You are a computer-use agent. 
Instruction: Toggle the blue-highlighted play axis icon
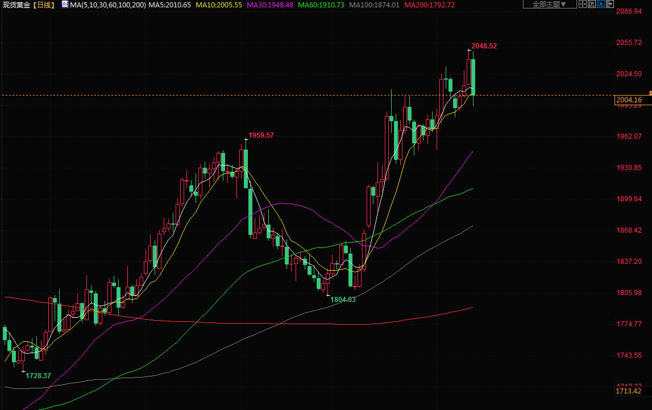coord(600,5)
